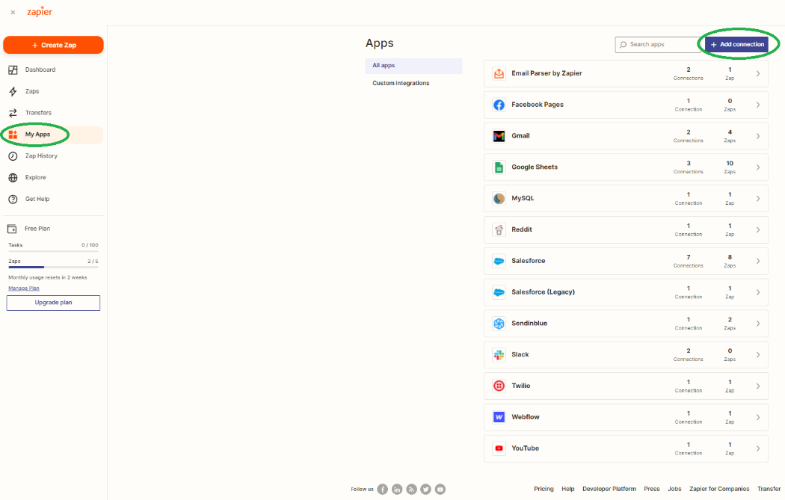Screen dimensions: 785x500
Task: Focus the Search apps field
Action: (x=657, y=45)
